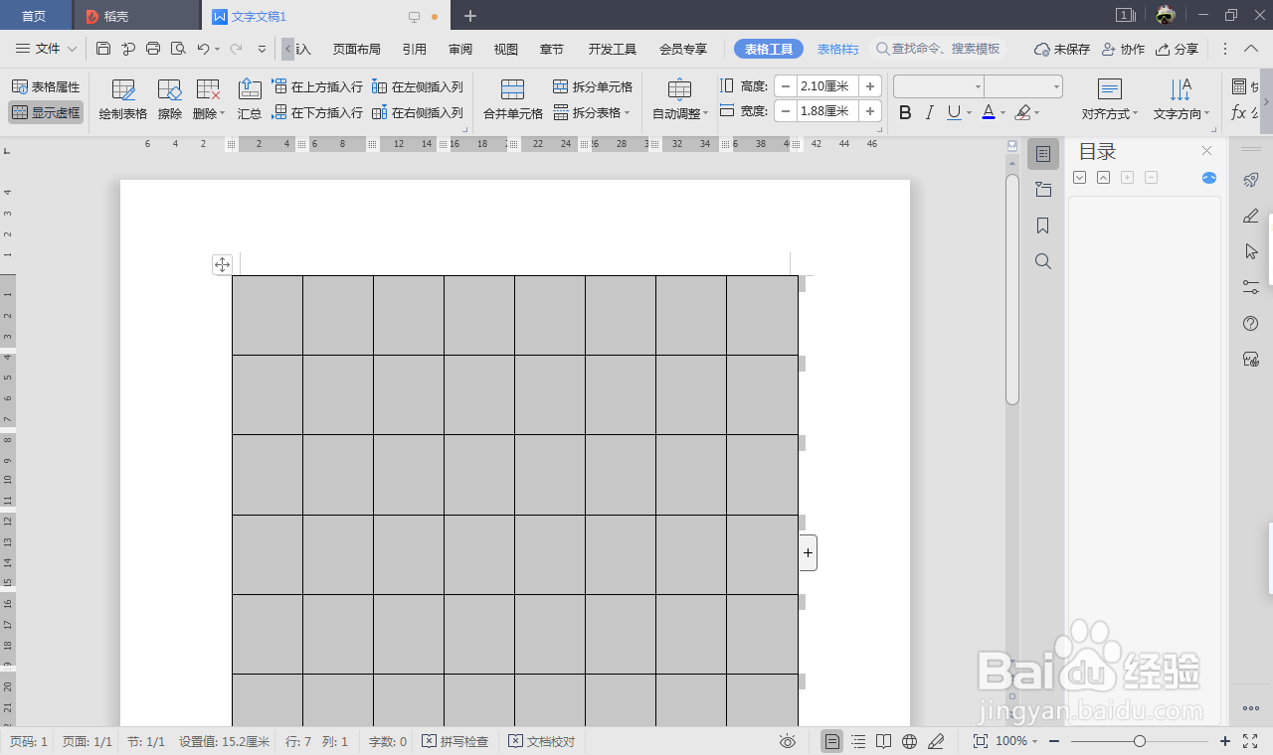Open the Search icon in side panel
The image size is (1273, 755).
1042,261
